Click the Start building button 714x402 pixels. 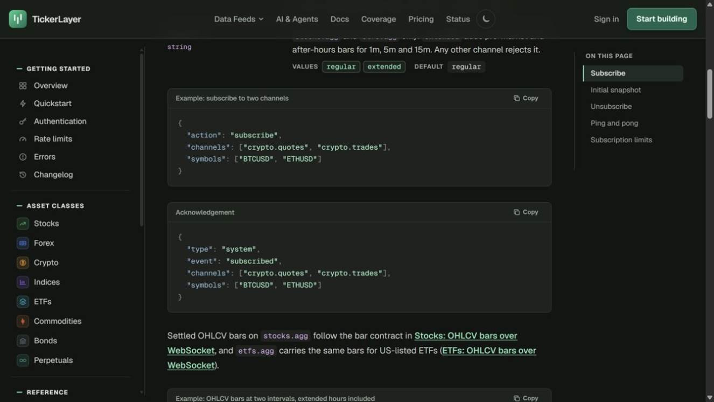point(661,19)
